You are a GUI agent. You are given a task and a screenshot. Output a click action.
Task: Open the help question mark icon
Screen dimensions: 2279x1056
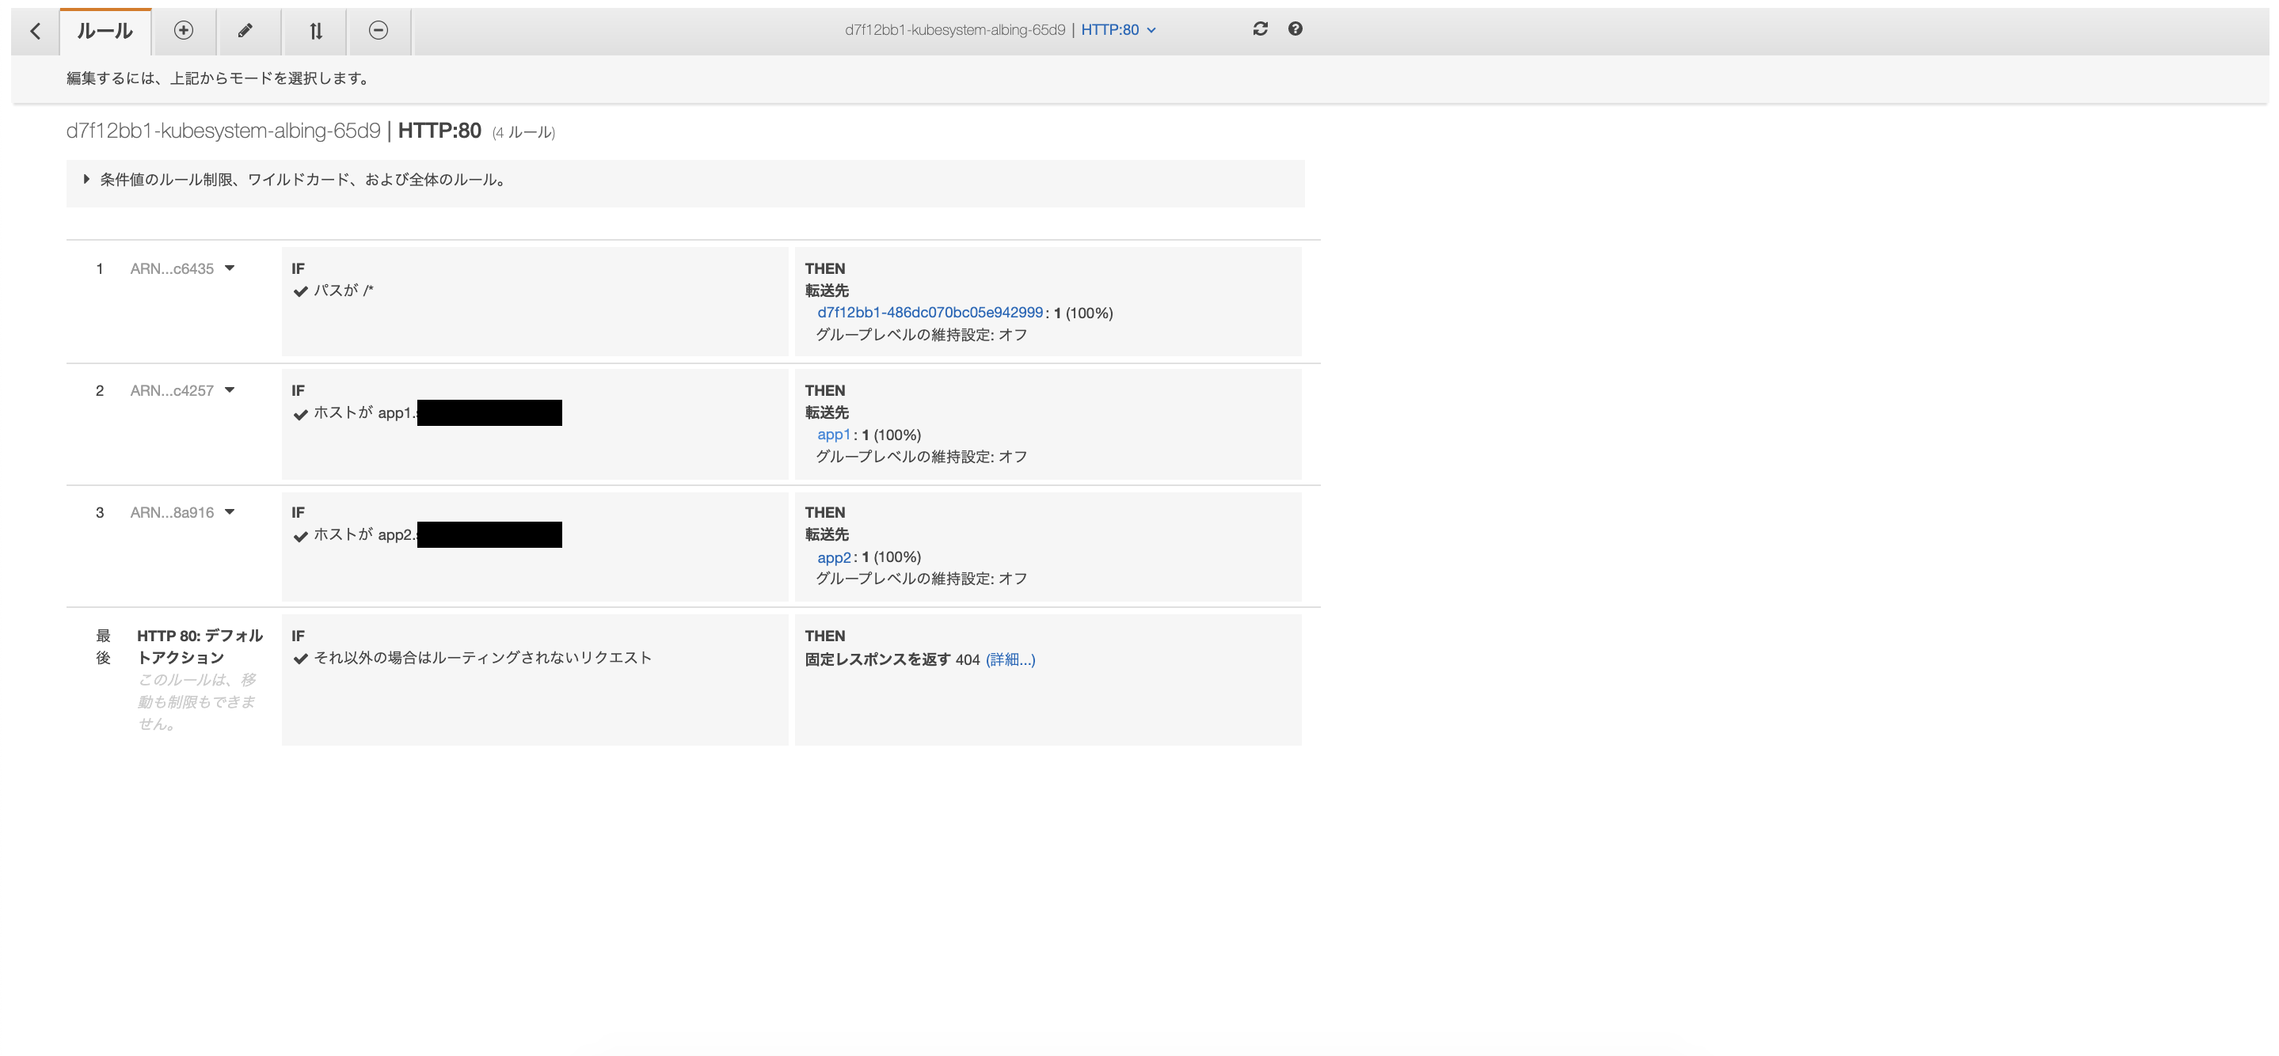point(1295,28)
